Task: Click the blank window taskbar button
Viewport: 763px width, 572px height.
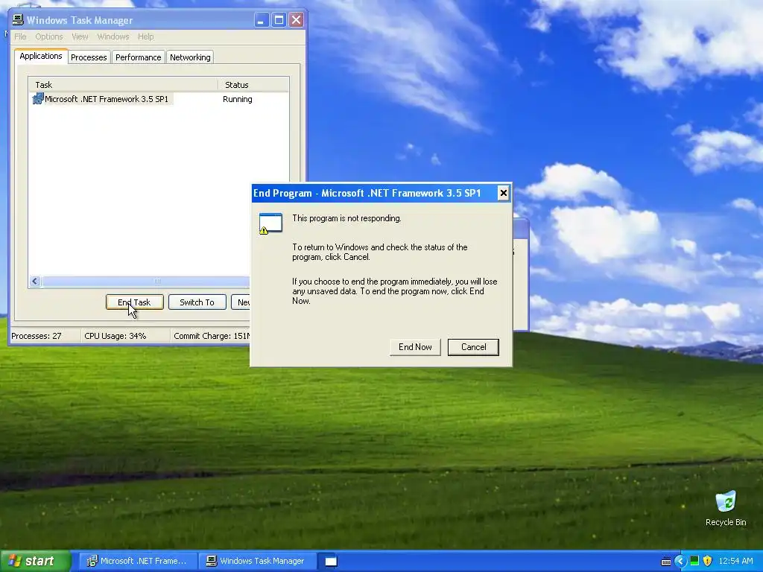Action: pos(331,562)
